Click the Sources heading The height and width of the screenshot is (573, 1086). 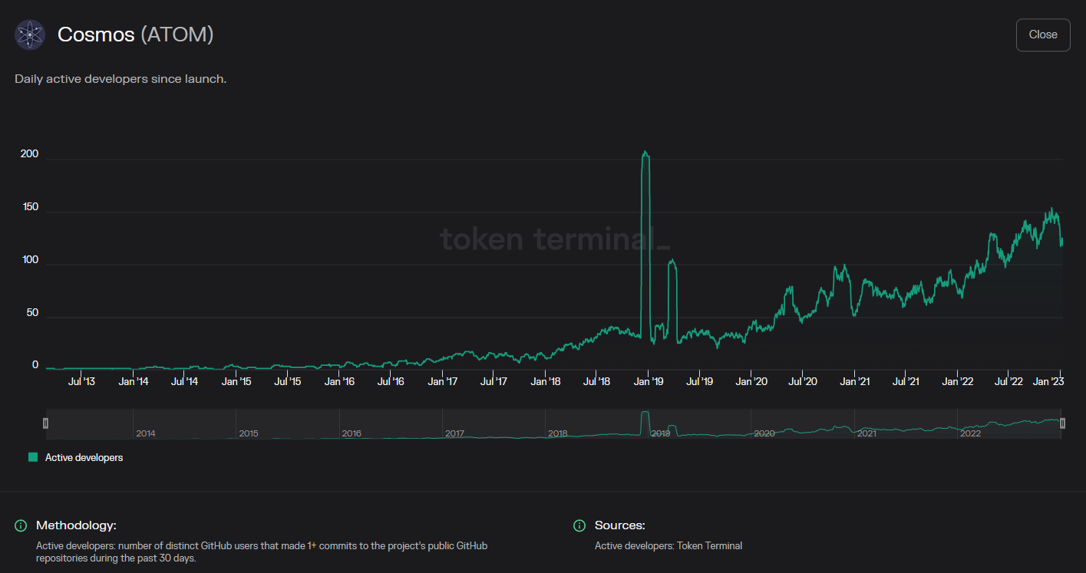(x=619, y=525)
